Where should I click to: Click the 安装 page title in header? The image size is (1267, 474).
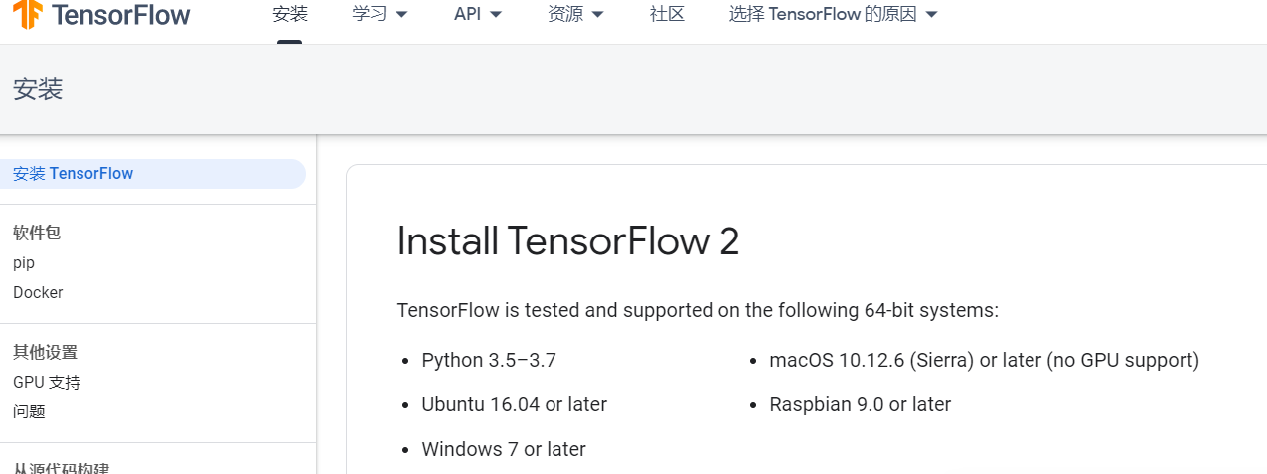coord(38,89)
